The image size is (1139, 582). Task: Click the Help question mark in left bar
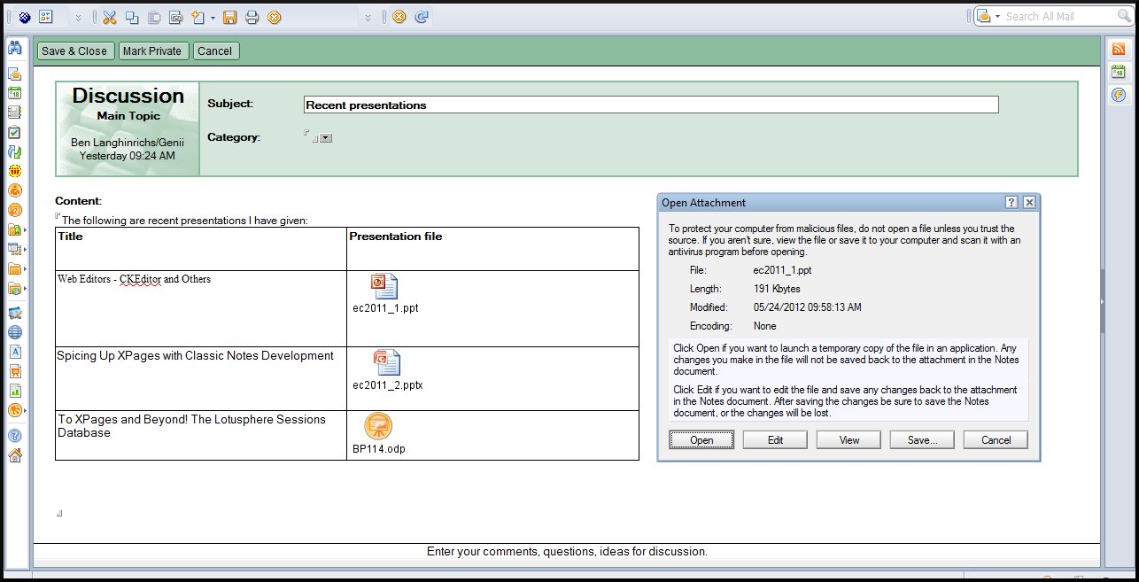[15, 435]
